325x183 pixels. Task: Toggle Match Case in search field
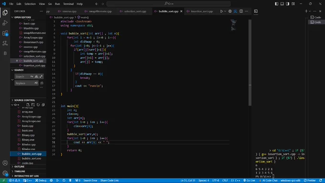click(32, 76)
